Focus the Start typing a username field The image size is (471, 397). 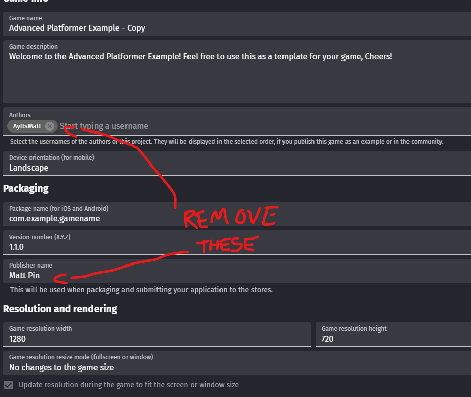264,126
